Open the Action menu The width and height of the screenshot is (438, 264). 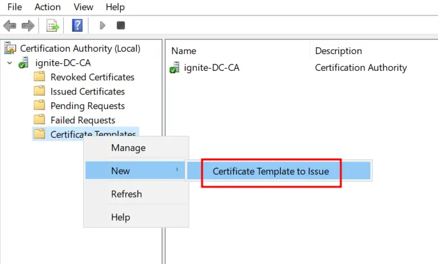pos(47,7)
